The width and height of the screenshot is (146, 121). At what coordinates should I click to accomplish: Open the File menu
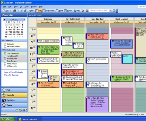click(4, 7)
